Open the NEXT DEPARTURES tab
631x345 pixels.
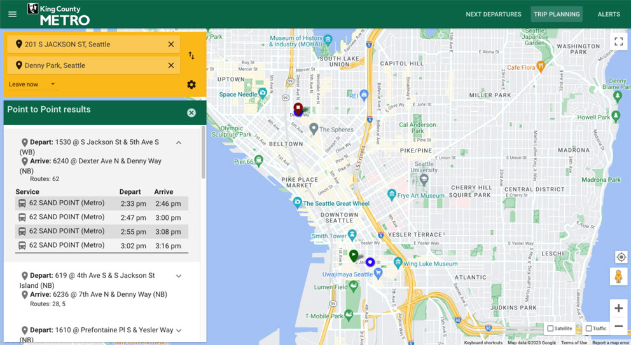[494, 14]
